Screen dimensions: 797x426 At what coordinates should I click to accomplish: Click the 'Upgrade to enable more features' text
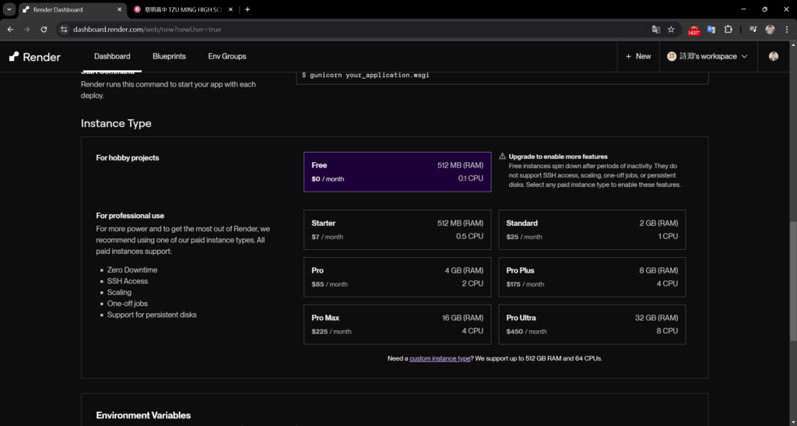558,157
